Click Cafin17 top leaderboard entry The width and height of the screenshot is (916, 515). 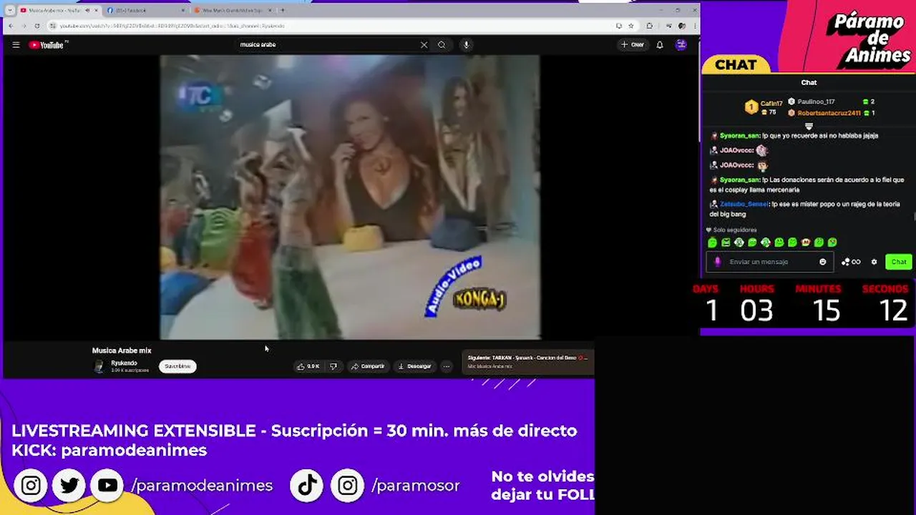tap(764, 108)
